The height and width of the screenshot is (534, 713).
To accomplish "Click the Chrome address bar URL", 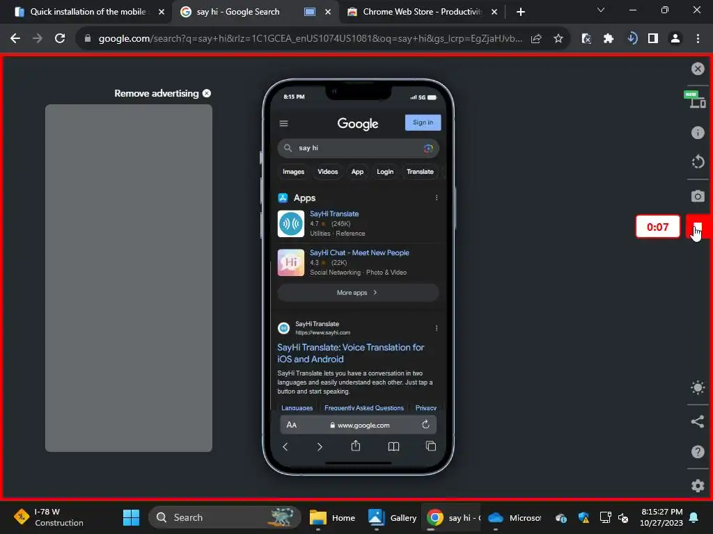I will [x=310, y=39].
